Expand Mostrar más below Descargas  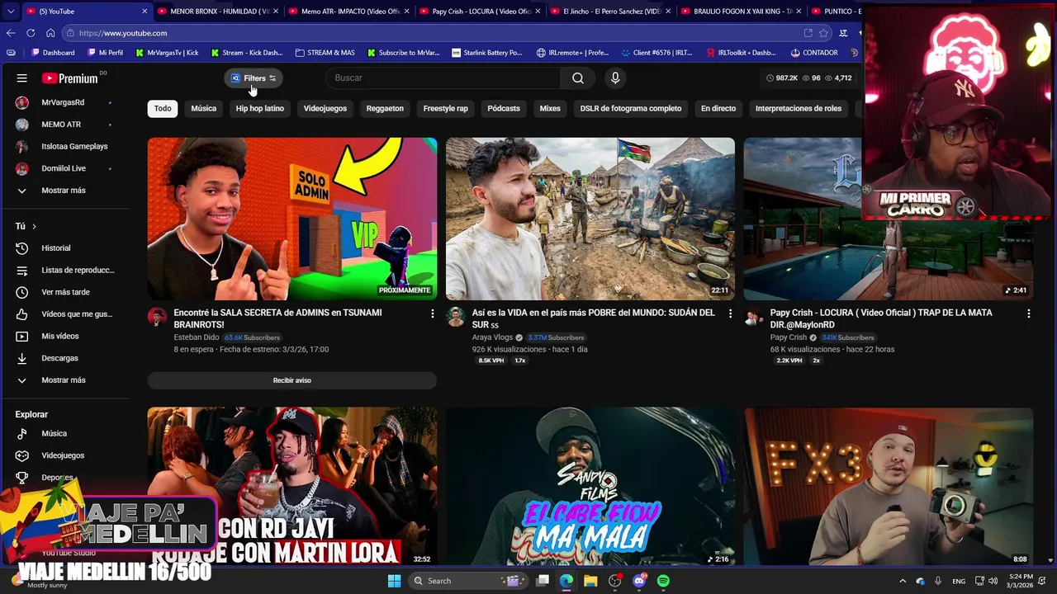pyautogui.click(x=64, y=380)
